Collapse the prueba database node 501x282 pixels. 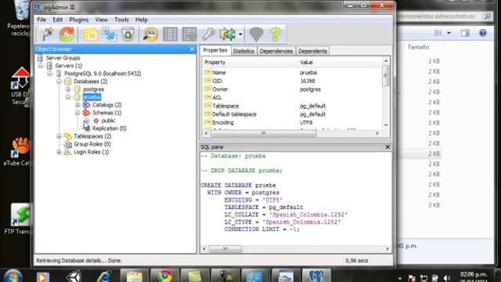(x=68, y=97)
